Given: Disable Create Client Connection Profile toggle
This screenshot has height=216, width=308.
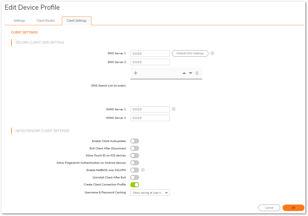Looking at the screenshot, I should point(135,185).
